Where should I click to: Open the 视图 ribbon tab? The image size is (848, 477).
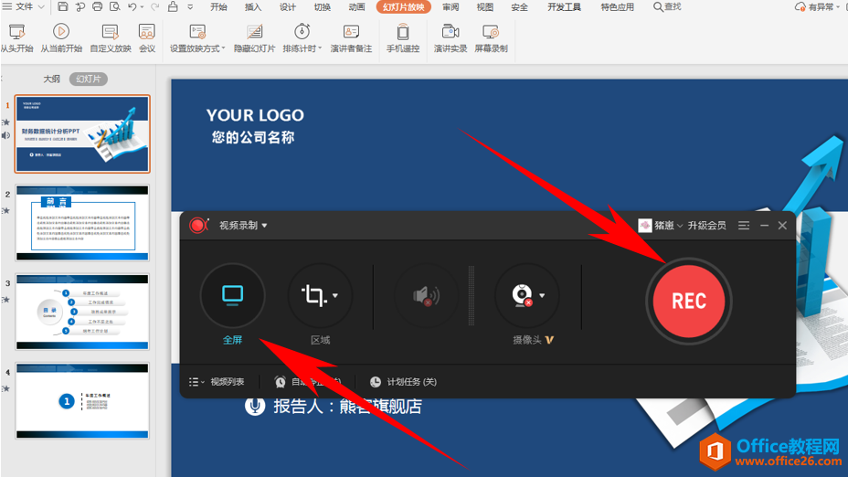tap(485, 7)
